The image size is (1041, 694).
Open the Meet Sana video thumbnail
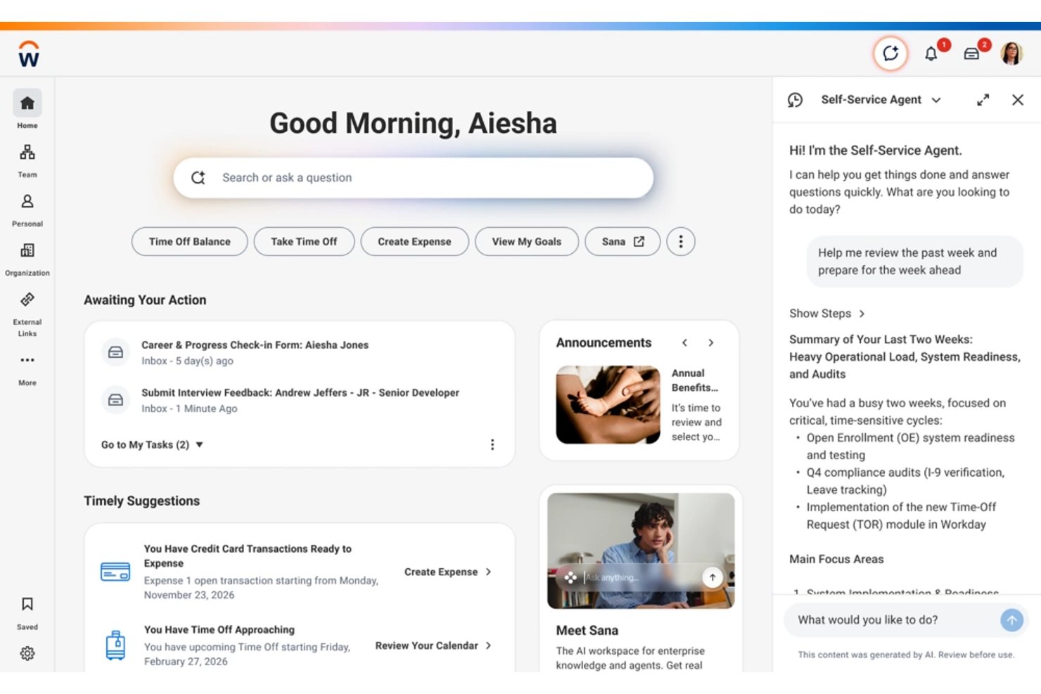pos(641,551)
